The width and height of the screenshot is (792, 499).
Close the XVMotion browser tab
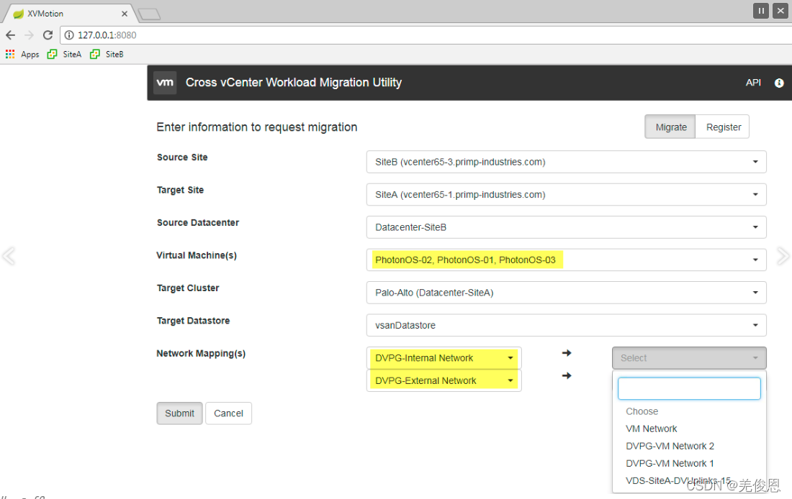tap(125, 14)
